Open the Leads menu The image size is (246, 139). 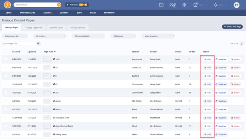click(x=9, y=13)
